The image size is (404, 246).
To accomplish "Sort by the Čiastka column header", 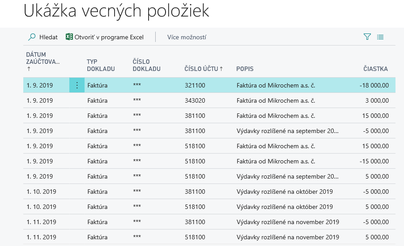I will pyautogui.click(x=375, y=69).
